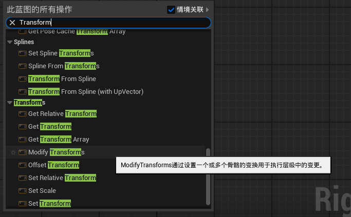This screenshot has width=351, height=217.
Task: Click node icon beside Transform From Spline
Action: coord(23,79)
